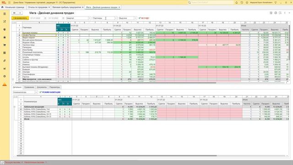Open the sections list icon in sidebar
The width and height of the screenshot is (293, 165).
(x=5, y=14)
